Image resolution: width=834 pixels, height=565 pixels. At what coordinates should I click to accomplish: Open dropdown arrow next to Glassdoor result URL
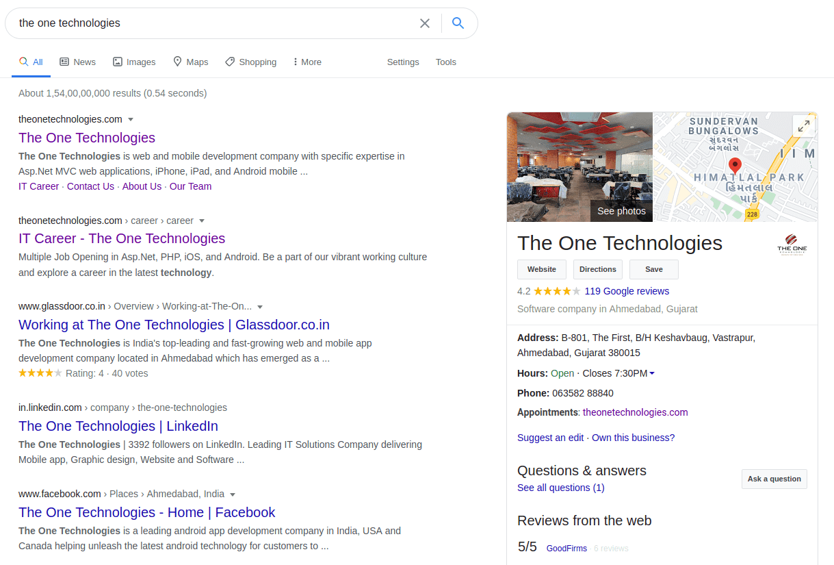tap(260, 307)
